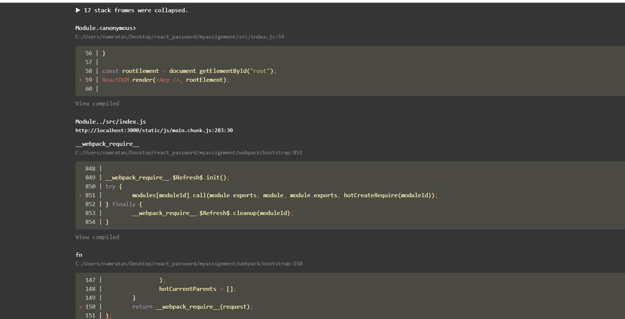Click code line 852 finally {
The image size is (625, 319).
(124, 204)
